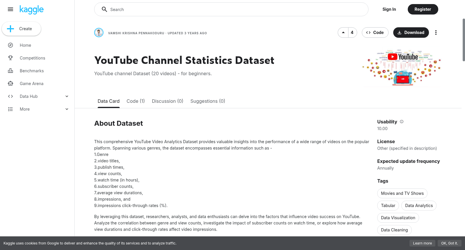Dismiss cookies with OK, Got it
The height and width of the screenshot is (250, 465).
(449, 243)
